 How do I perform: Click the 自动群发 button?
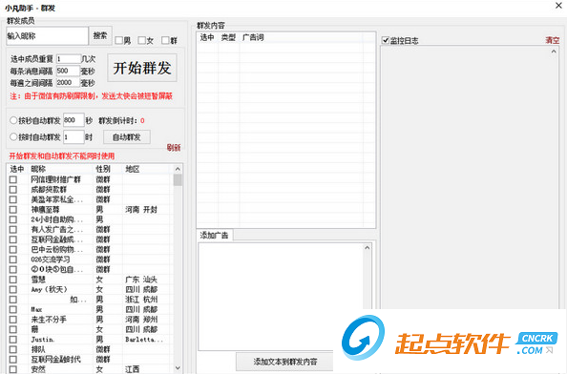pos(127,137)
